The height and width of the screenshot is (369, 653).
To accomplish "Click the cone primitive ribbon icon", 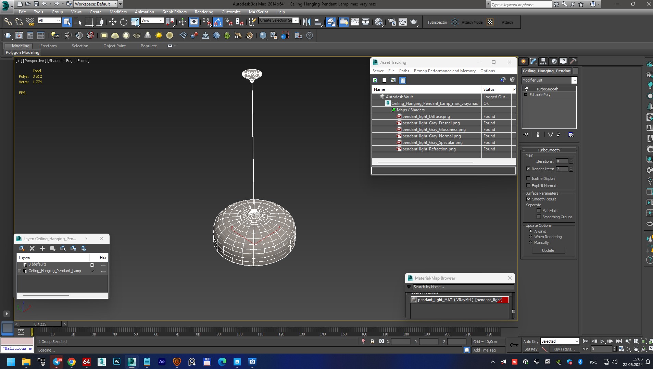I will pyautogui.click(x=148, y=35).
